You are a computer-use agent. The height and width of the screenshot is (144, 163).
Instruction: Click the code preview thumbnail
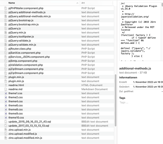pyautogui.click(x=140, y=32)
